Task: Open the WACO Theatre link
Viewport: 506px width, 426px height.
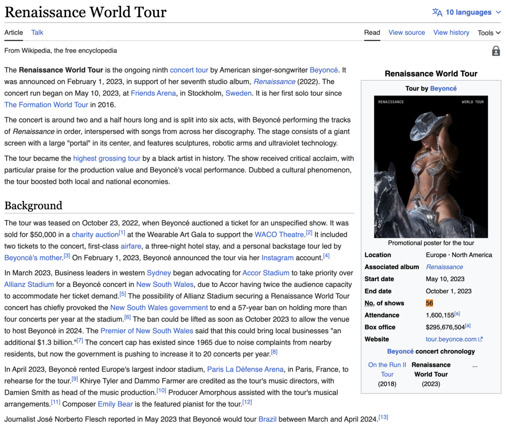Action: 279,235
